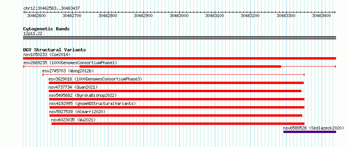Open the nsv6589528 (Sedlazeck2020) label
The image size is (347, 147).
[313, 128]
